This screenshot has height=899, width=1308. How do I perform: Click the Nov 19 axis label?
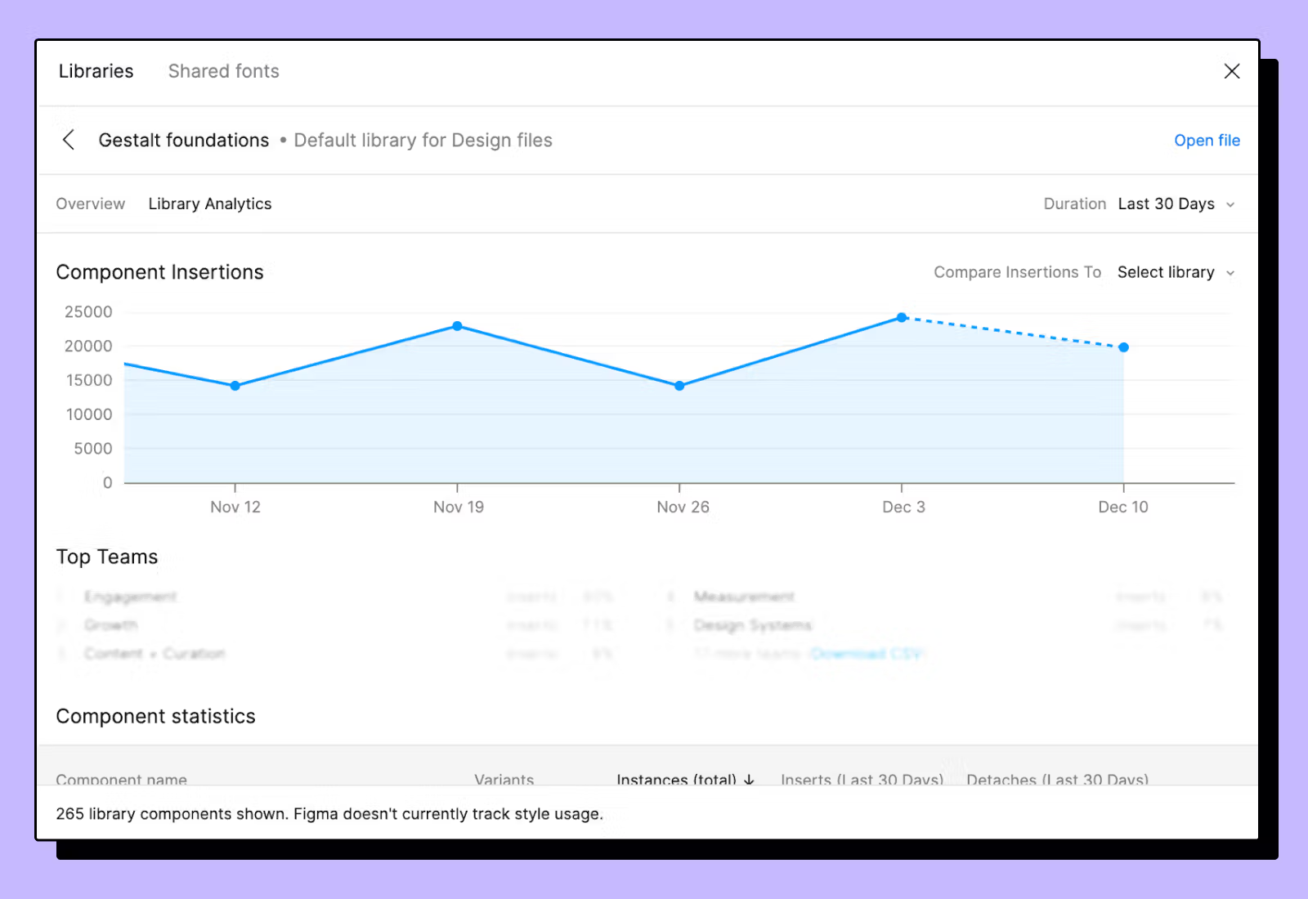click(458, 508)
